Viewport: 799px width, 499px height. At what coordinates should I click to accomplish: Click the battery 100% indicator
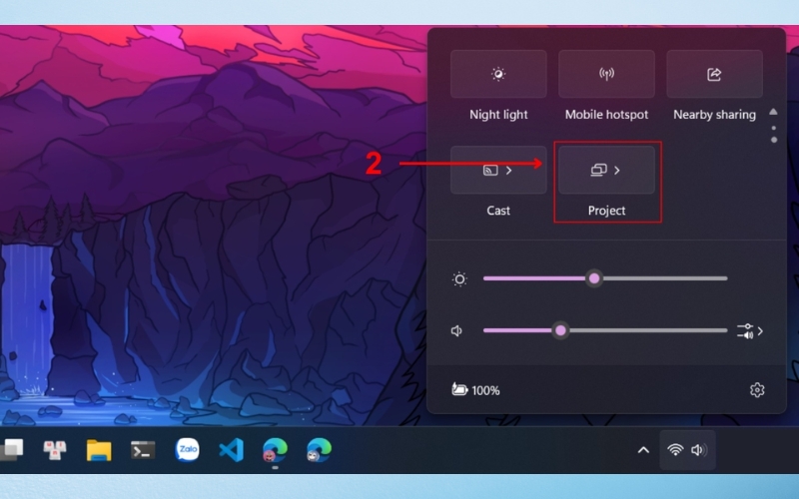[x=476, y=390]
